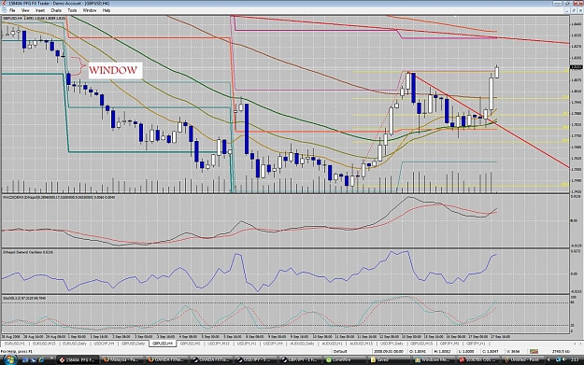Switch to the AUDUSD,M15 chart tab
The width and height of the screenshot is (584, 365).
[x=362, y=344]
